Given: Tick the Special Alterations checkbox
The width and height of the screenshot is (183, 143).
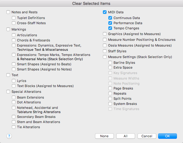Looking at the screenshot, I should click(x=8, y=92).
